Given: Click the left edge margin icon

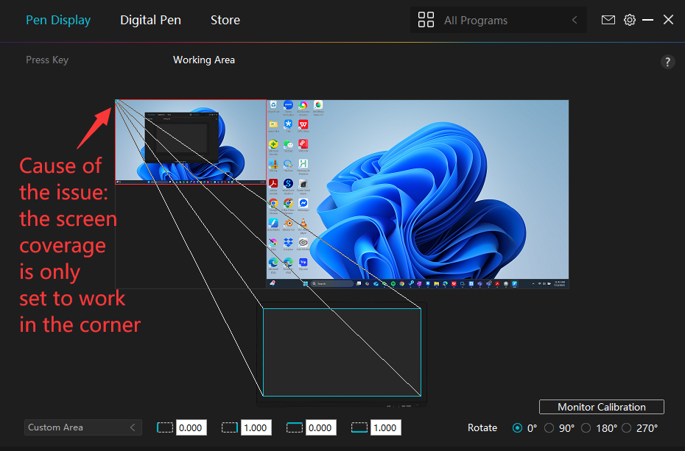Looking at the screenshot, I should click(165, 427).
